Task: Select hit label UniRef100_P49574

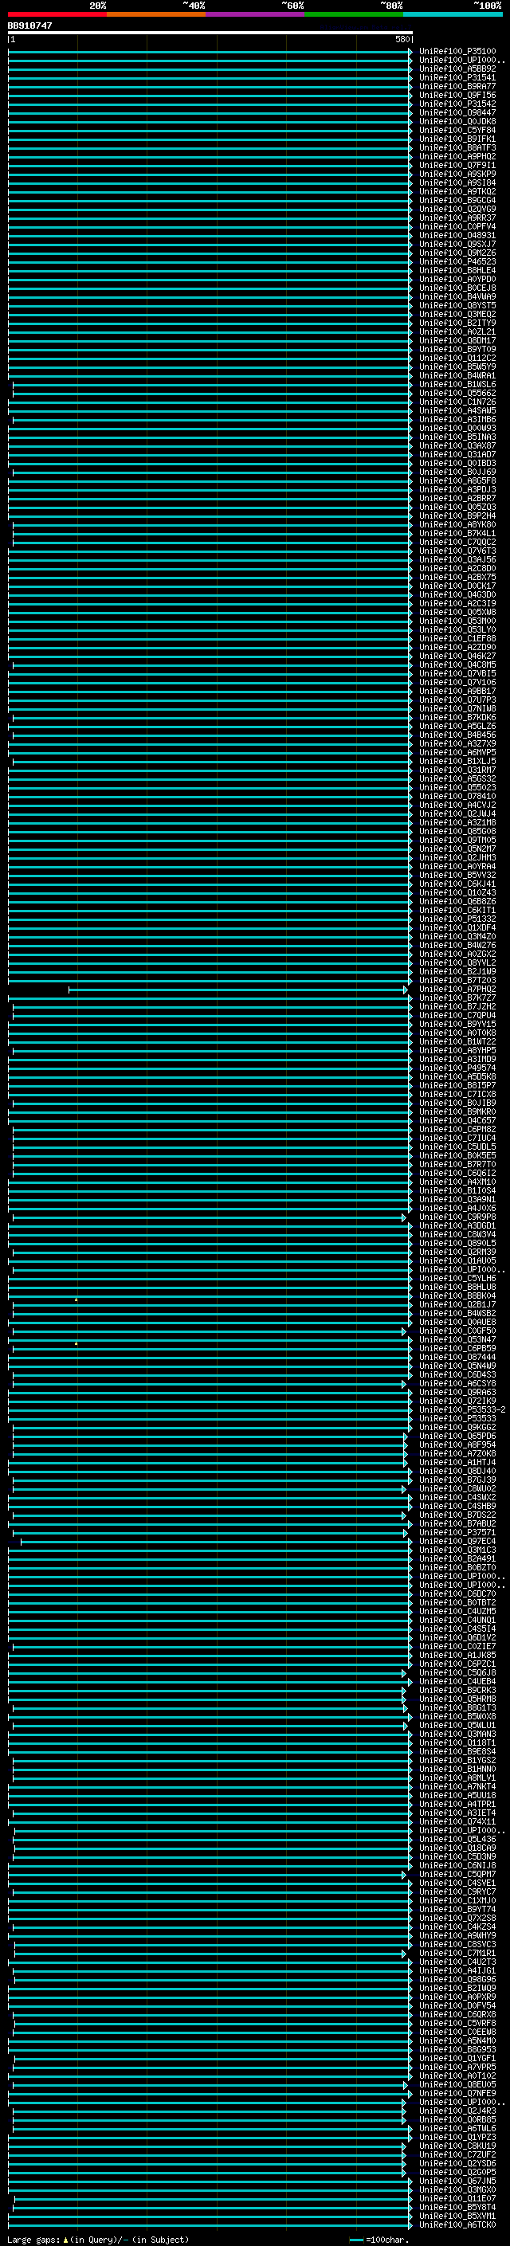Action: tap(457, 1068)
